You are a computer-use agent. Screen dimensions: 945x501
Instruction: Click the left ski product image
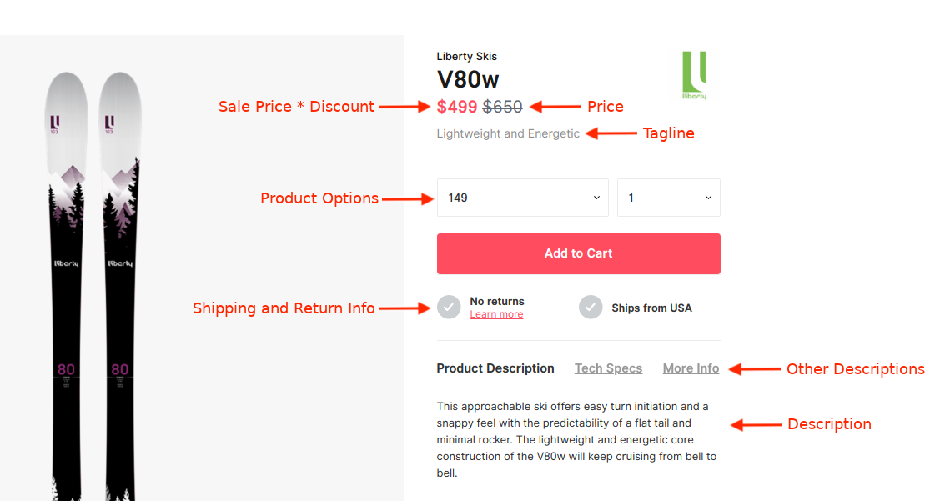[66, 283]
